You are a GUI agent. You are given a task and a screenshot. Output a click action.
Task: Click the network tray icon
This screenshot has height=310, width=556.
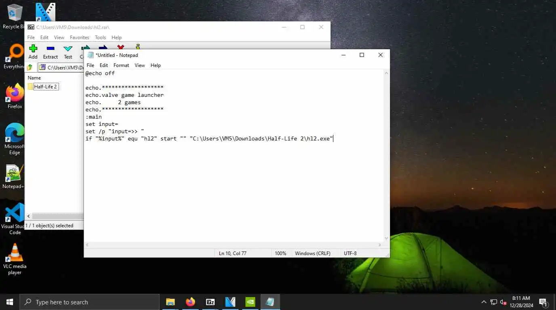pyautogui.click(x=494, y=302)
